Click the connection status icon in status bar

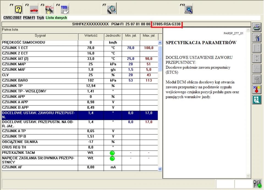click(257, 184)
